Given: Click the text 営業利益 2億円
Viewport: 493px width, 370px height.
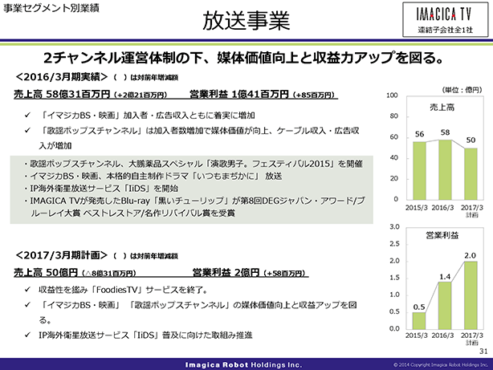Looking at the screenshot, I should 226,272.
